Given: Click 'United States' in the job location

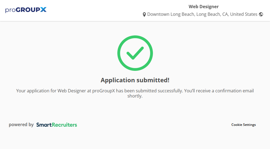Looking at the screenshot, I should [243, 14].
